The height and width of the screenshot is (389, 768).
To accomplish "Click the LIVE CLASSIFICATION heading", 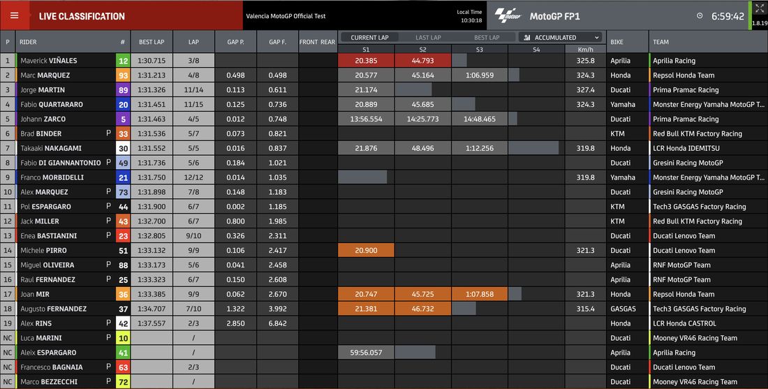I will (82, 16).
